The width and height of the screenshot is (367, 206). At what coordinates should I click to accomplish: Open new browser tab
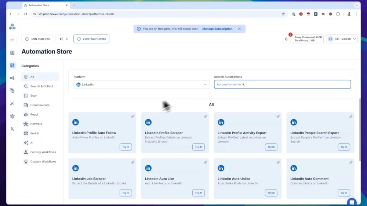point(74,5)
